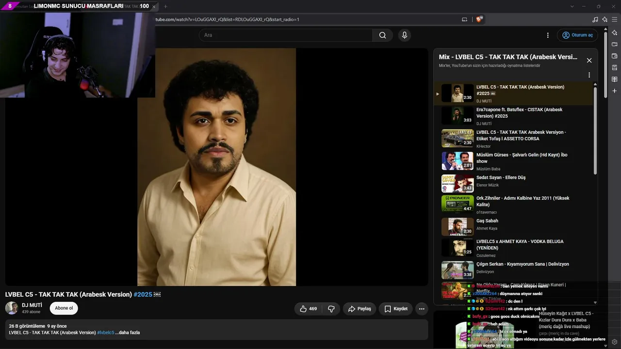Focus the YouTube 'Ara' search field

pyautogui.click(x=285, y=35)
